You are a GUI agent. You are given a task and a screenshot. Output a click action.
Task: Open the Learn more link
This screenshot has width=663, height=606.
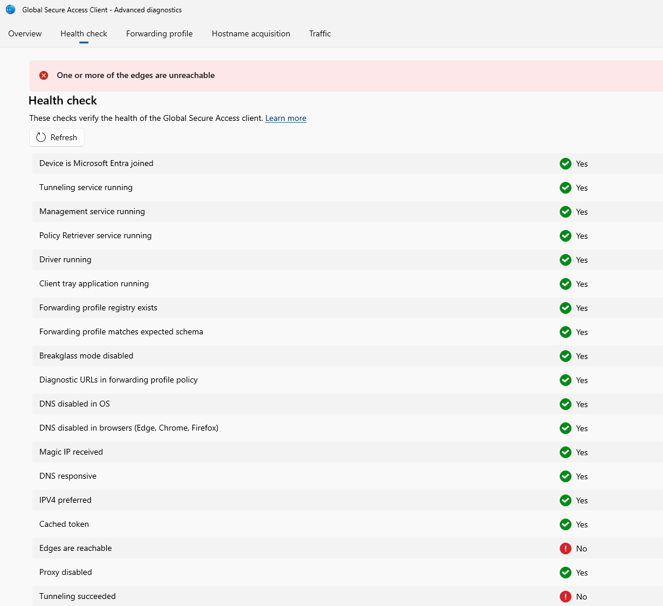(286, 119)
